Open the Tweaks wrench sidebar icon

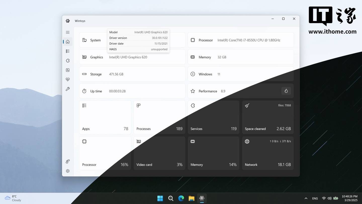pos(68,89)
